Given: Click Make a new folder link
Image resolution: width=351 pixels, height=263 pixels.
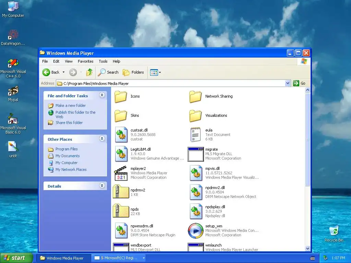Looking at the screenshot, I should (x=71, y=105).
